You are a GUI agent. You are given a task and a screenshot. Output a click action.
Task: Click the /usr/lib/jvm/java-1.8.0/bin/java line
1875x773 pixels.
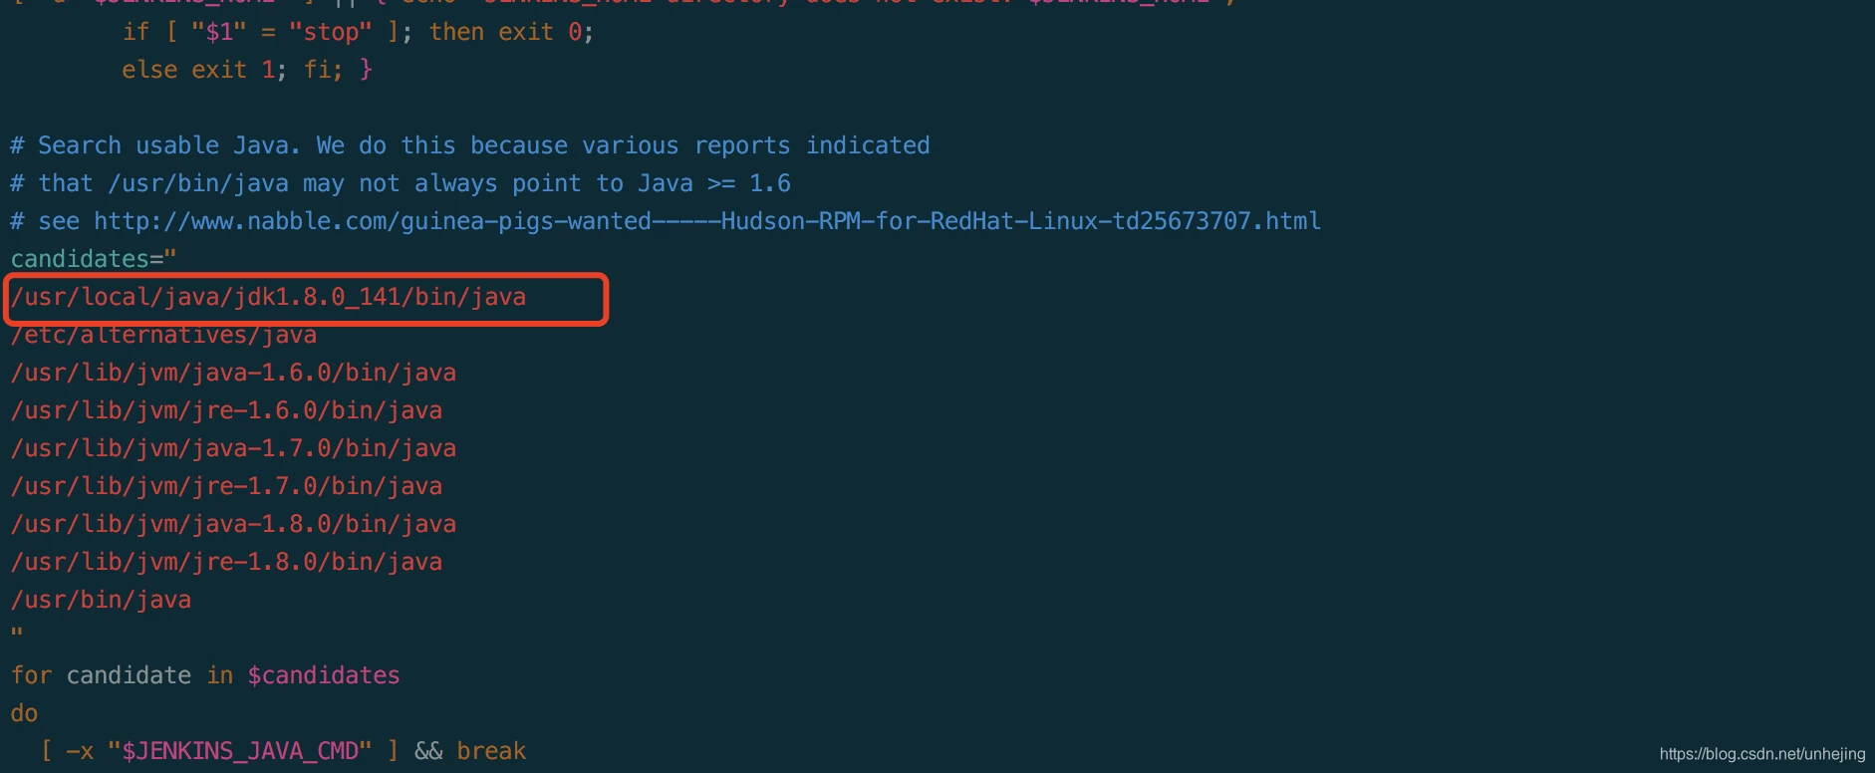[233, 524]
